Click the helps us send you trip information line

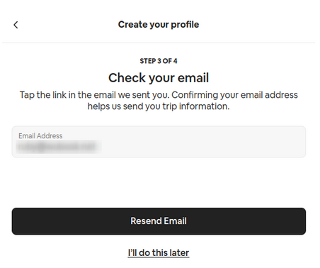[x=159, y=106]
